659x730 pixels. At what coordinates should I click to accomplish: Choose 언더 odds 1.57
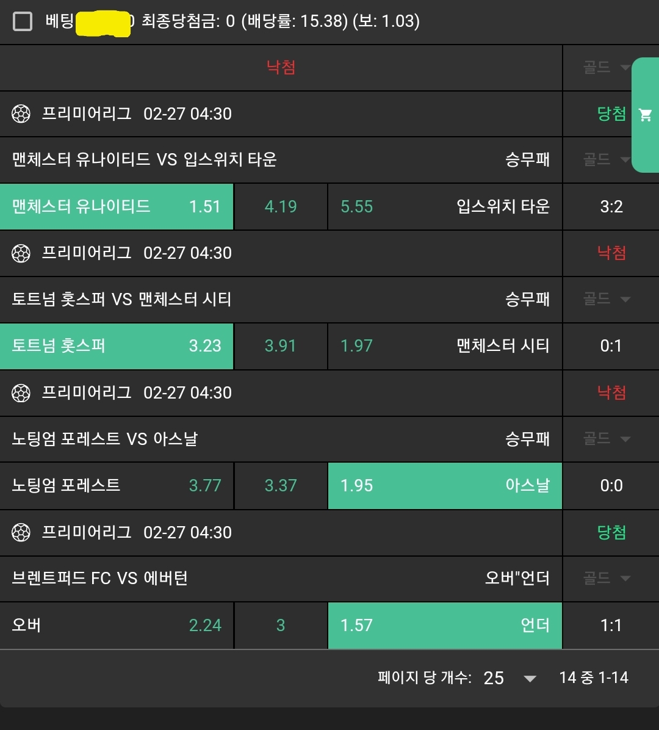[x=445, y=626]
